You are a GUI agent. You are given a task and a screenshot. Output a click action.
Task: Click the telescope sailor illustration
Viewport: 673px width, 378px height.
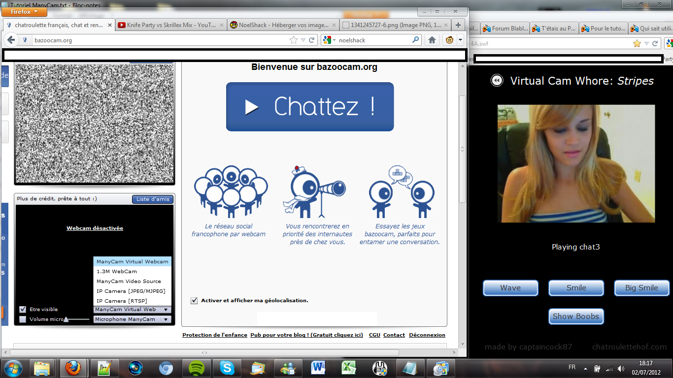314,191
